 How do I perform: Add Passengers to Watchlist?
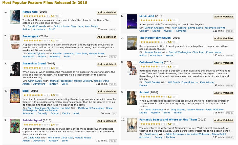(x=107, y=37)
